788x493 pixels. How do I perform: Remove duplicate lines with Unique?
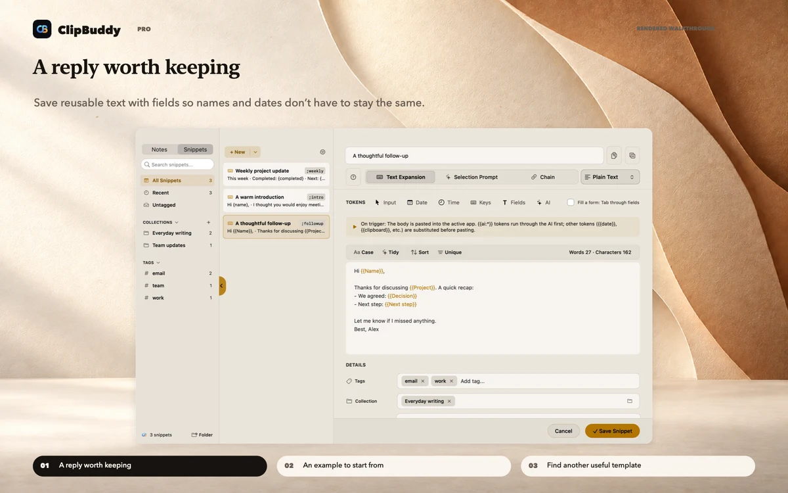[x=449, y=252]
